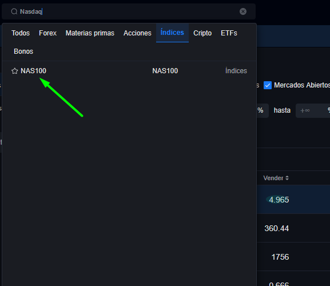The height and width of the screenshot is (286, 330).
Task: Sort by Vender column arrows
Action: coord(287,178)
